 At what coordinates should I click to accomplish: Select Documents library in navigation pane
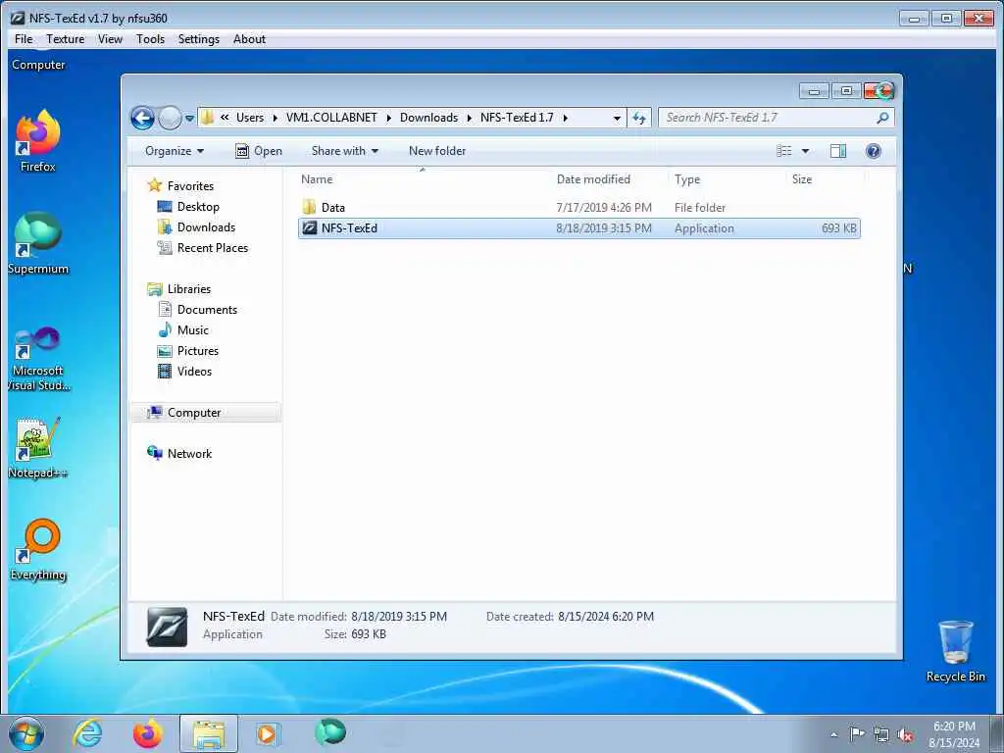[x=207, y=309]
